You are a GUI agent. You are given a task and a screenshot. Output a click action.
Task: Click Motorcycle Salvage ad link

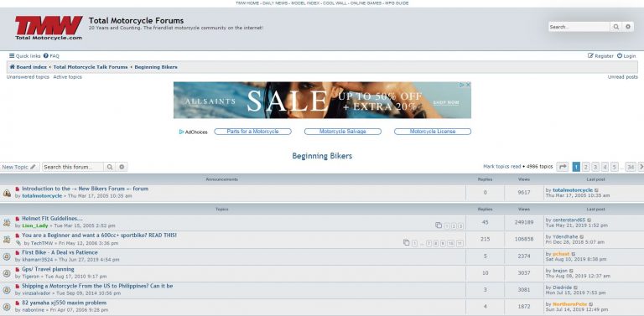pos(342,132)
